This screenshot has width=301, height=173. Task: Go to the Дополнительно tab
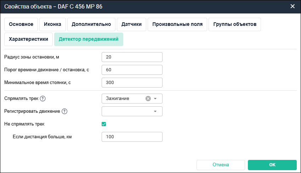[91, 24]
